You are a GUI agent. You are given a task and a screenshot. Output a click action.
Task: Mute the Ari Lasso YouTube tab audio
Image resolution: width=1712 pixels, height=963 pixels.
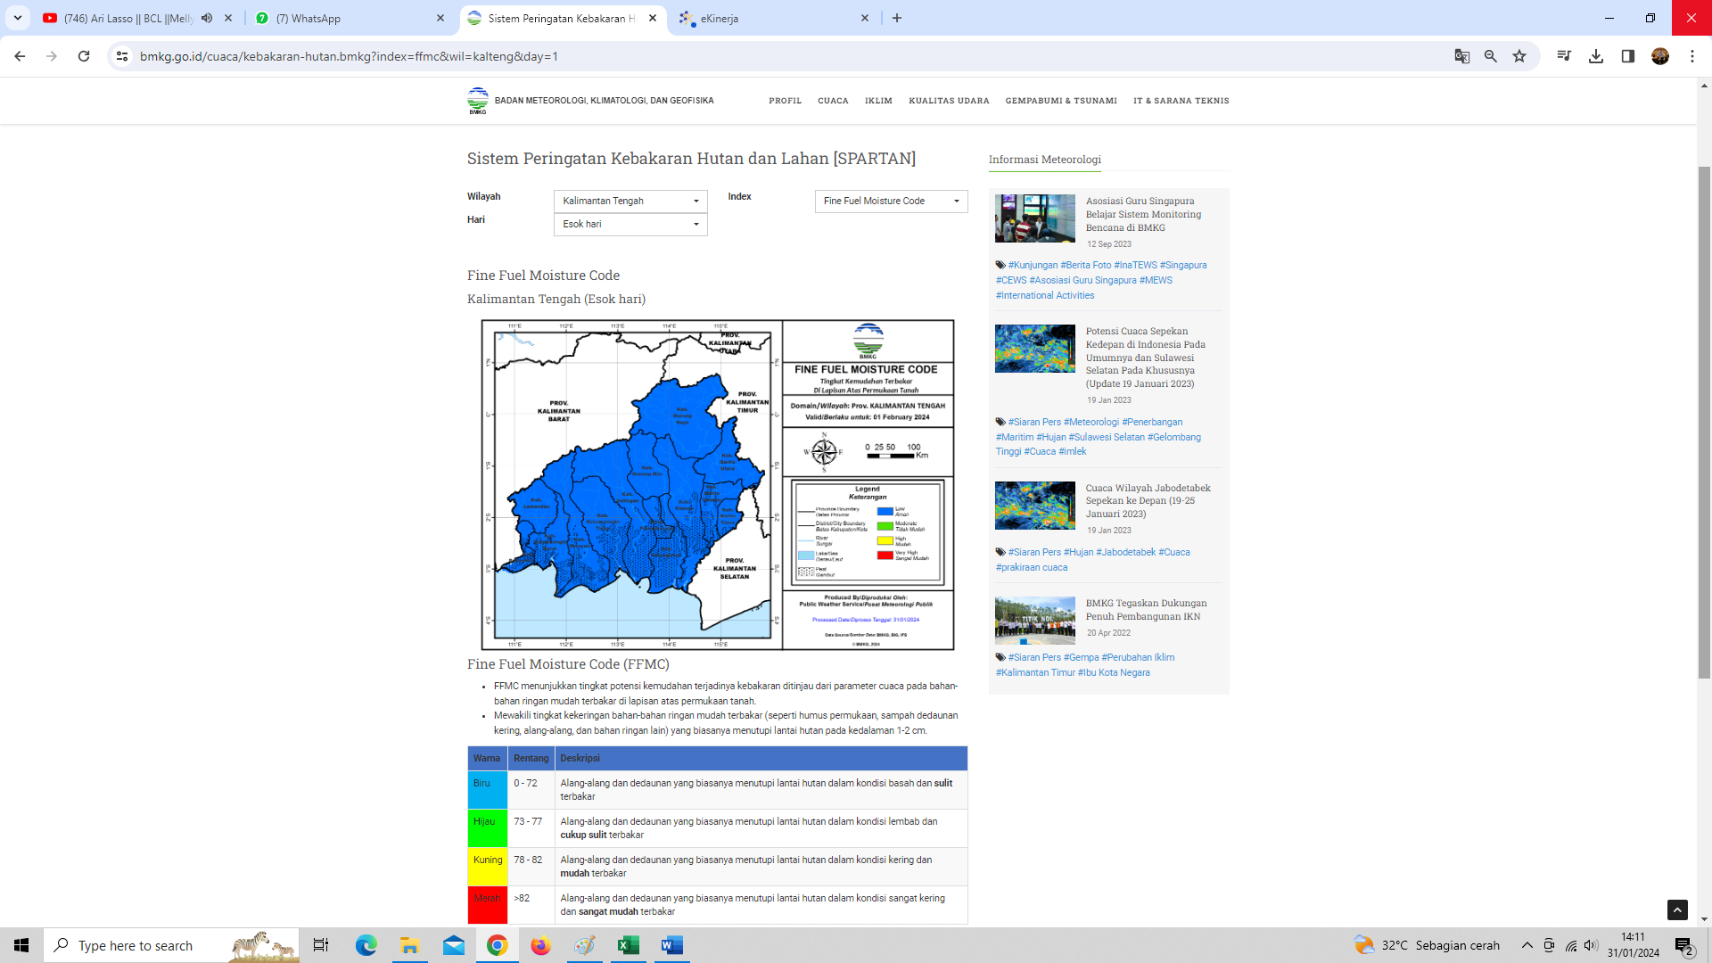coord(207,18)
